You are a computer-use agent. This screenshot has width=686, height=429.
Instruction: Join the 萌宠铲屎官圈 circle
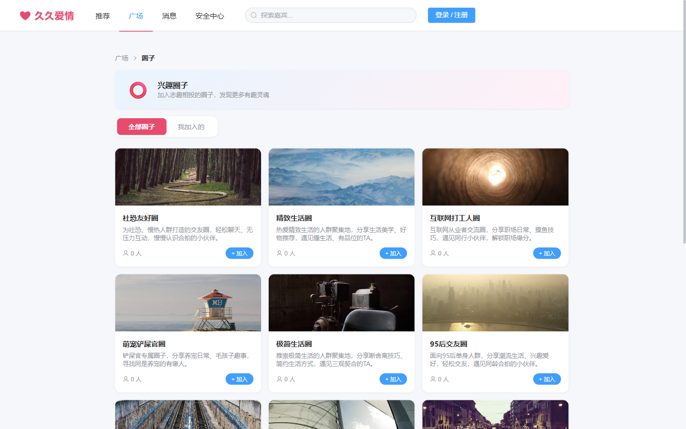click(240, 379)
